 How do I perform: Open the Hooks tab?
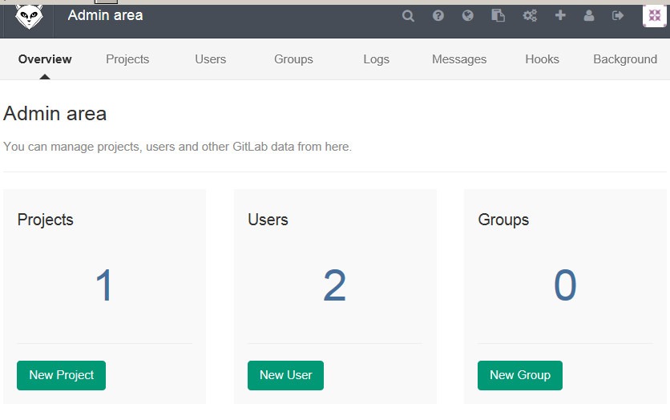542,59
